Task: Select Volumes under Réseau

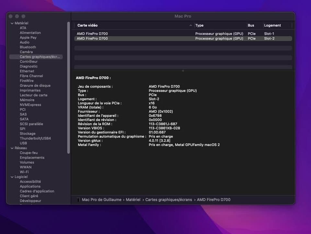Action: pyautogui.click(x=27, y=162)
